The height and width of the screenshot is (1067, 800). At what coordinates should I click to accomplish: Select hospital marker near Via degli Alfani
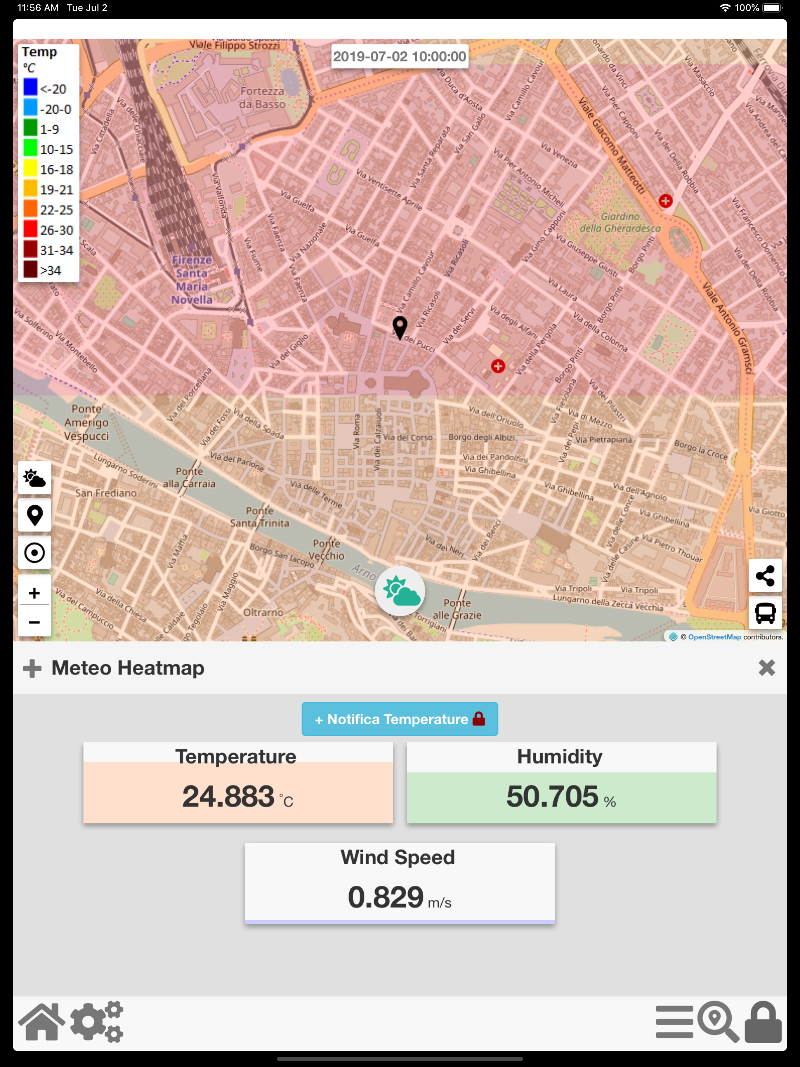498,366
